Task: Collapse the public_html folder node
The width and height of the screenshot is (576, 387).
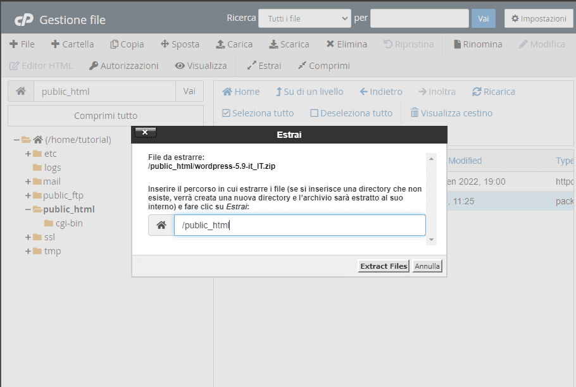Action: (x=28, y=209)
